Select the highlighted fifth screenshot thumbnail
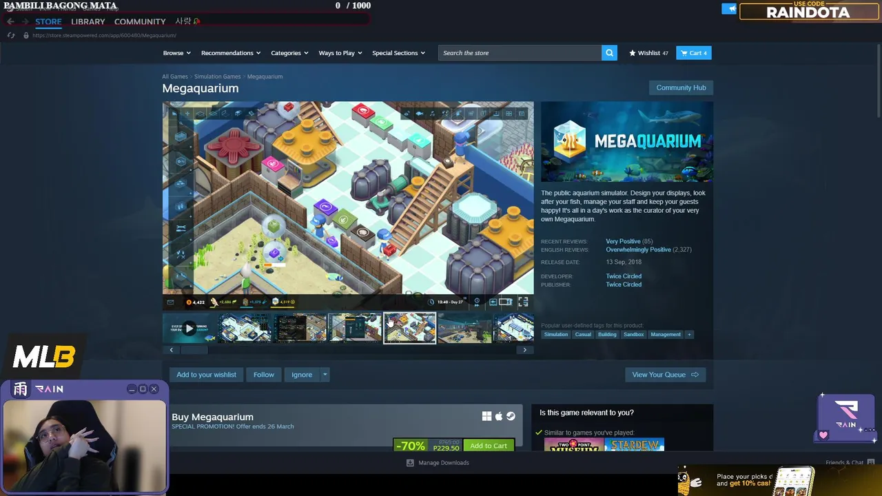The image size is (882, 496). [x=410, y=329]
